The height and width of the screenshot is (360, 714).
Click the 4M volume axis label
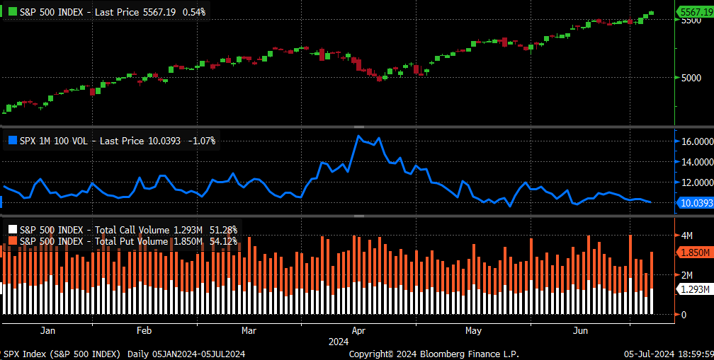tap(686, 236)
